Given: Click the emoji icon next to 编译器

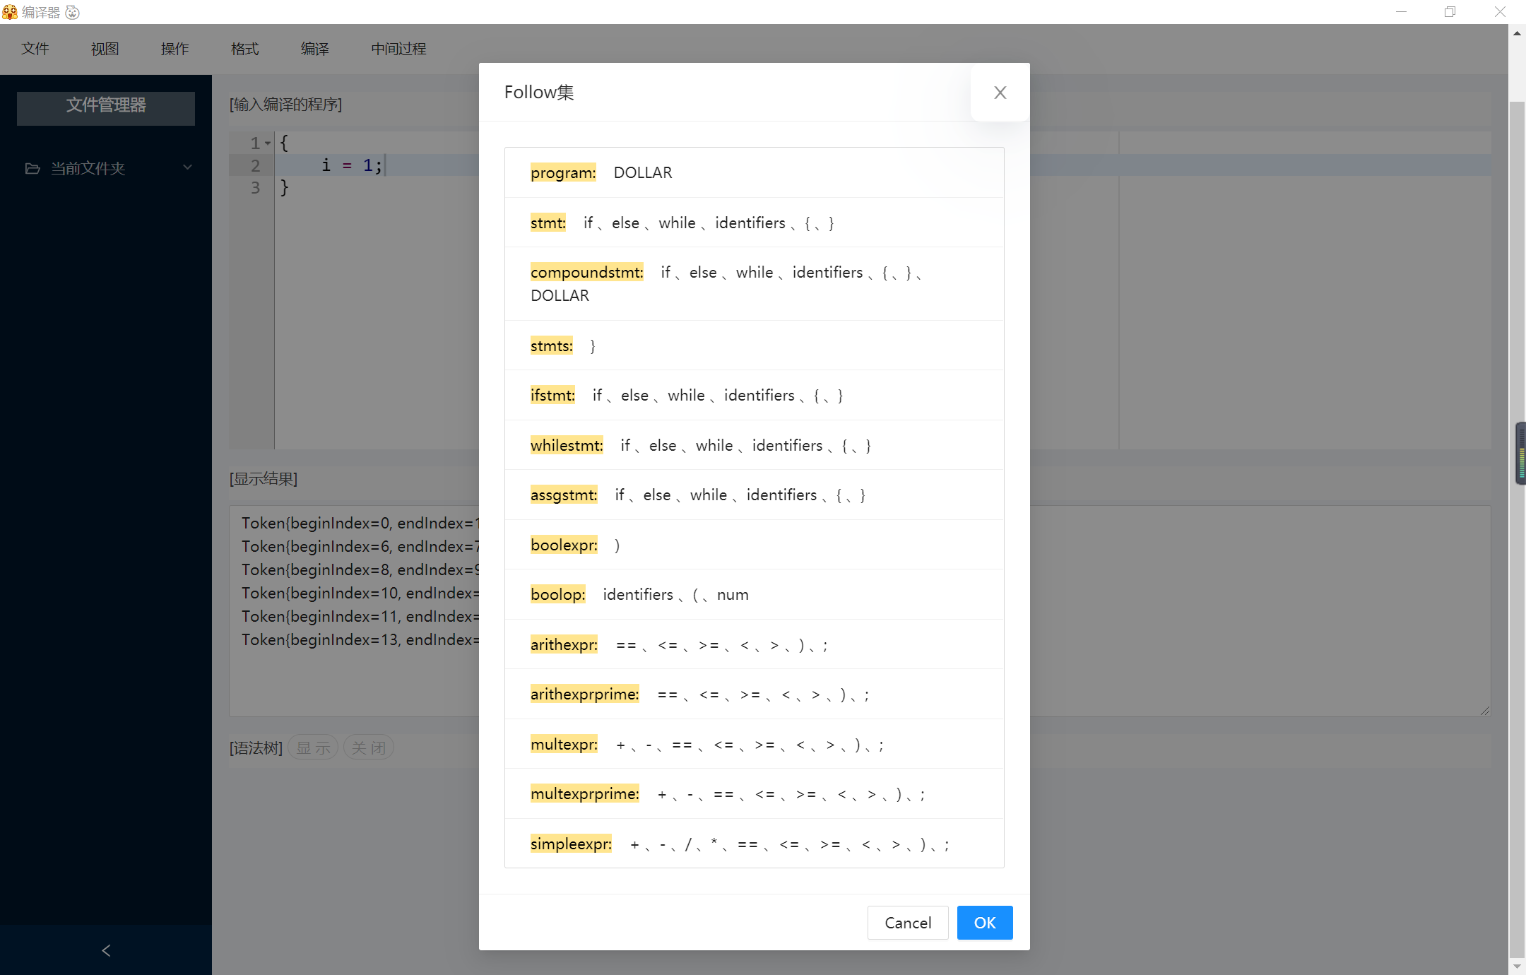Looking at the screenshot, I should (x=72, y=12).
